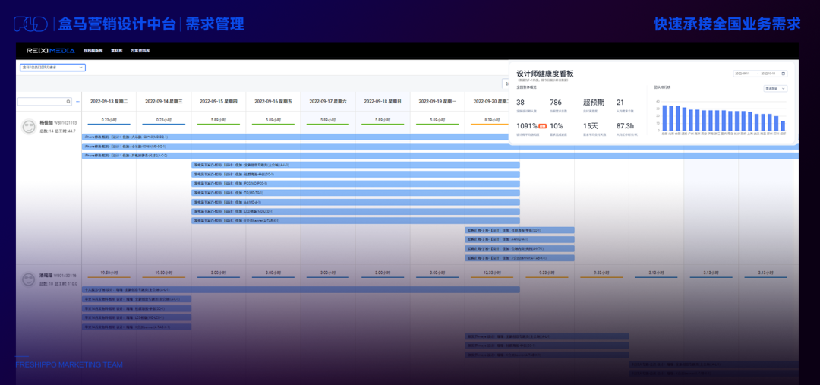Click the 设计师健康度看板 dashboard title
This screenshot has height=385, width=820.
click(x=545, y=74)
